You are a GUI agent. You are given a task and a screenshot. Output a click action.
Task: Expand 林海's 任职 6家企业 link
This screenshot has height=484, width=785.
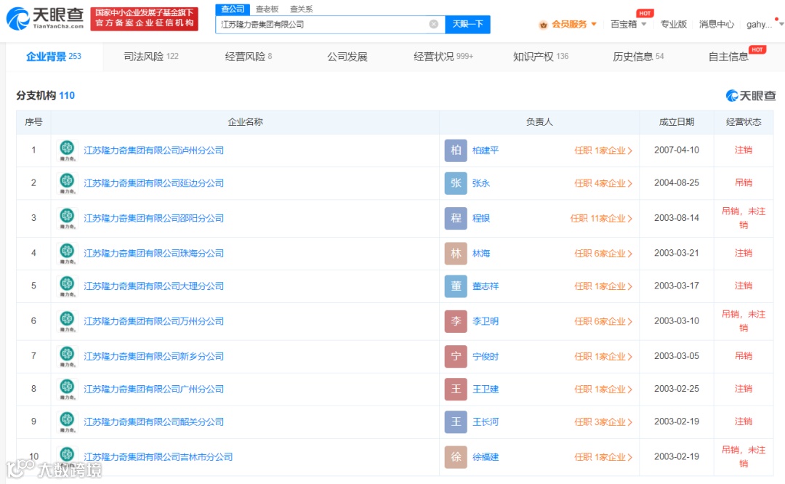(603, 253)
